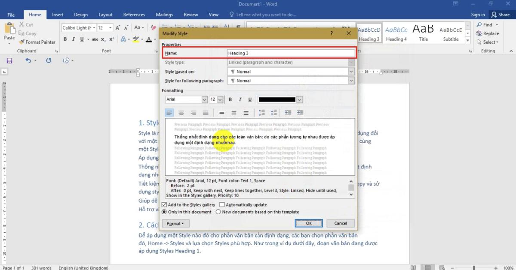Click Decrease Indent in Modify Style dialog
Viewport: 516px width, 270px height.
288,113
